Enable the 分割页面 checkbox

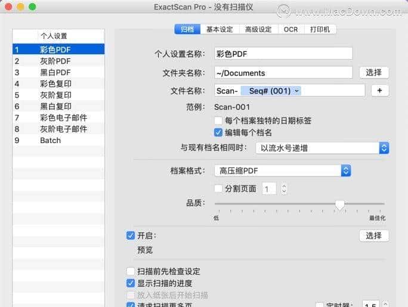click(218, 188)
